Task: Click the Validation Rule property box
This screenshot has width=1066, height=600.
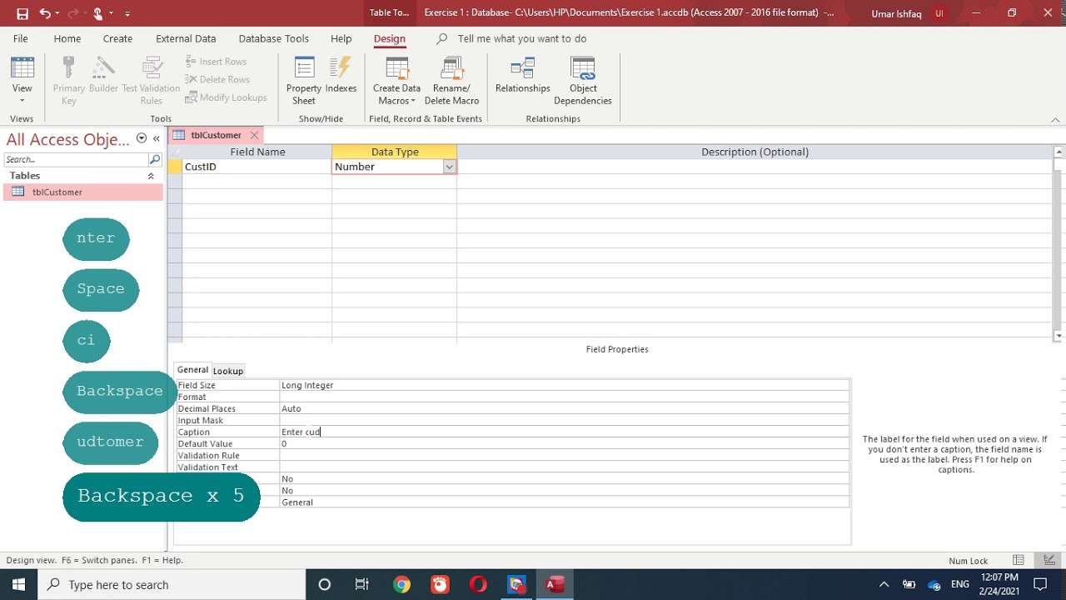Action: (x=564, y=455)
